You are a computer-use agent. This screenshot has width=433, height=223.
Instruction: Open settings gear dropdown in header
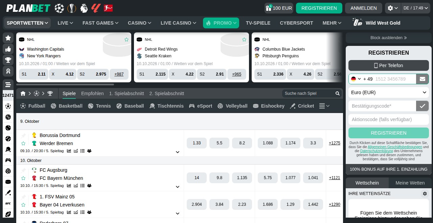[393, 8]
